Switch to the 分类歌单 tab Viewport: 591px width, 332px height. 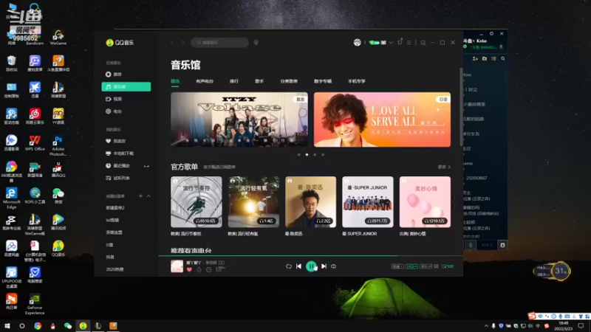click(x=289, y=81)
